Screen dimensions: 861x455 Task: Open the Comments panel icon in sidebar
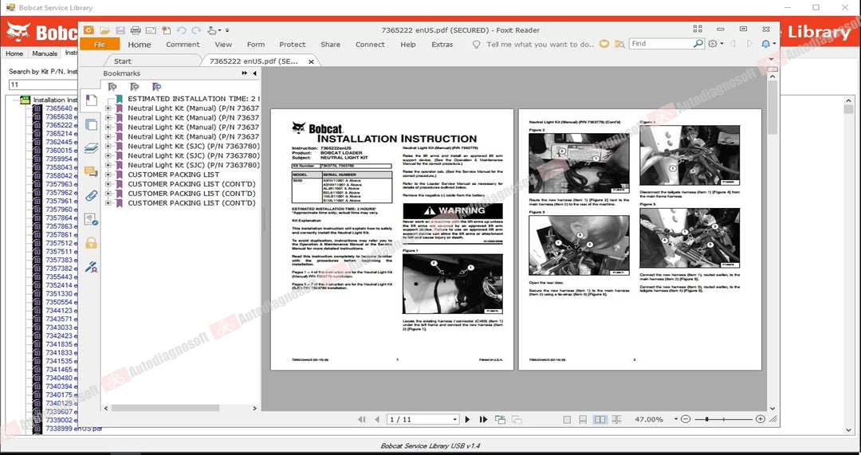tap(91, 172)
